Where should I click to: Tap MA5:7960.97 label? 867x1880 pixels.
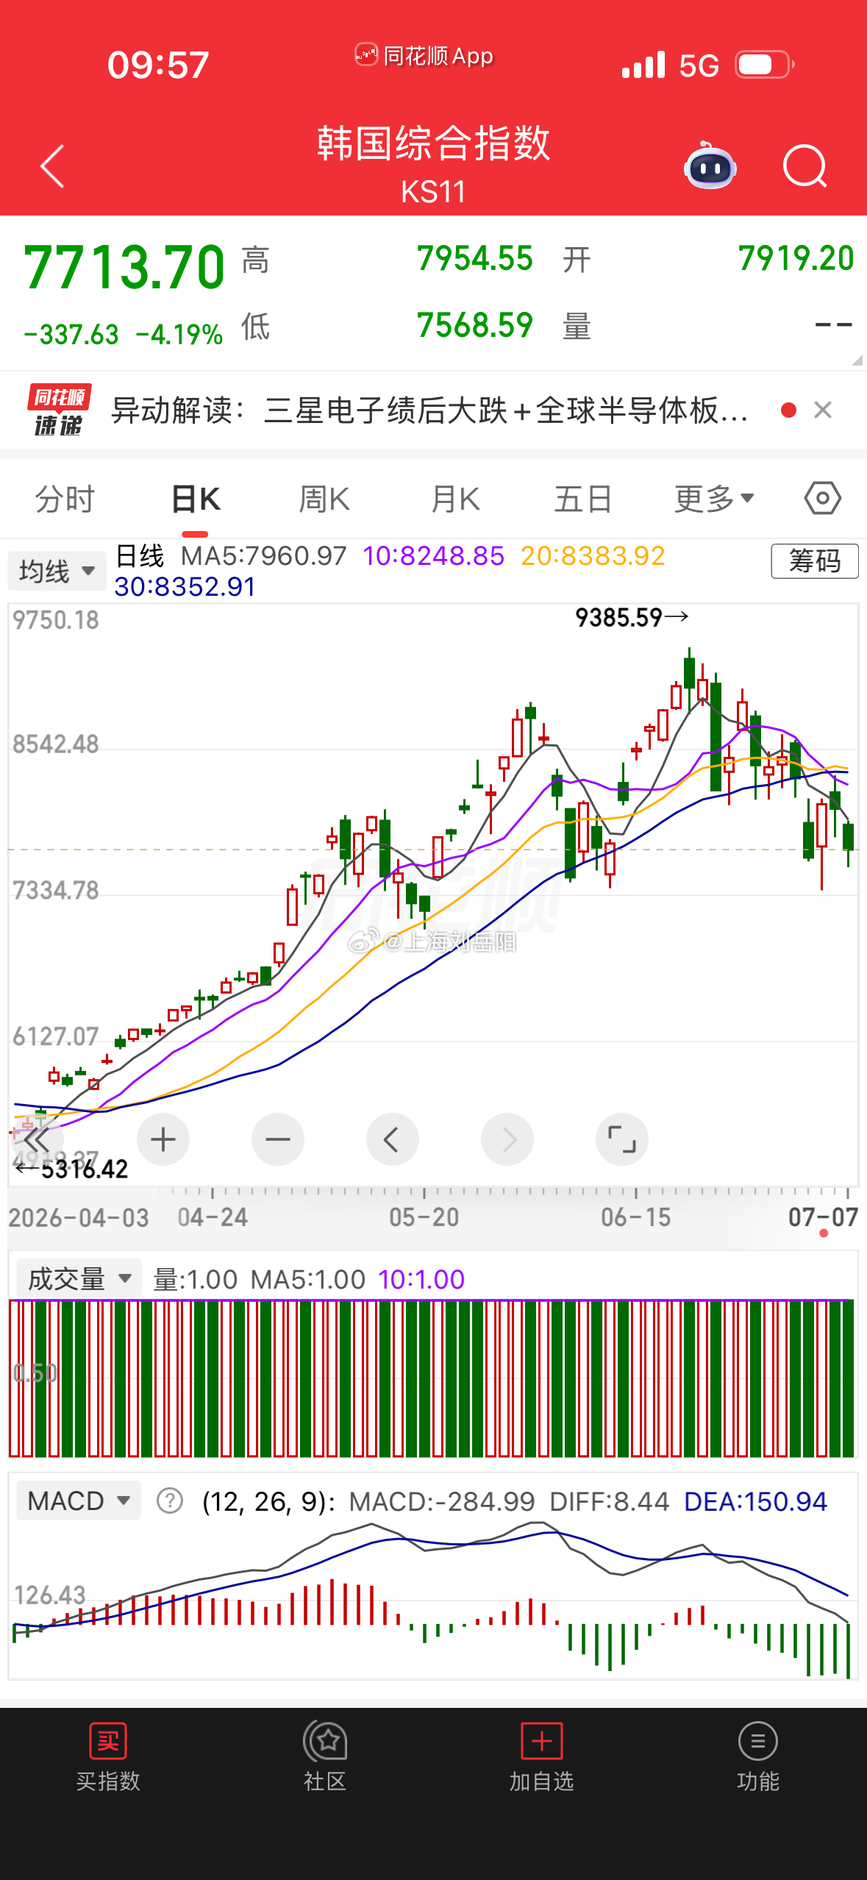coord(264,555)
